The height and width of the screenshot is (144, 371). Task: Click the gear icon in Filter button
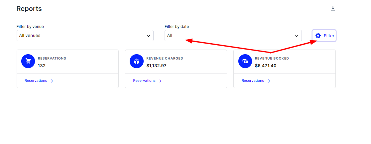[318, 36]
